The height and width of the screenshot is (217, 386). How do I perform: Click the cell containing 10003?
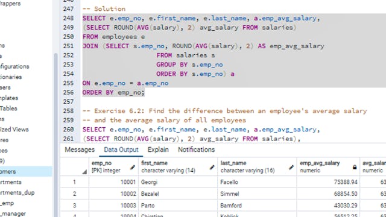click(113, 206)
